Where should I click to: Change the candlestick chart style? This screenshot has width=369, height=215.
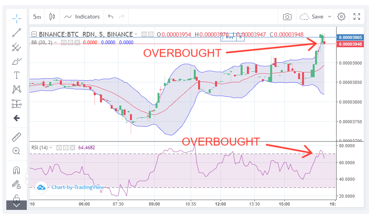point(52,17)
